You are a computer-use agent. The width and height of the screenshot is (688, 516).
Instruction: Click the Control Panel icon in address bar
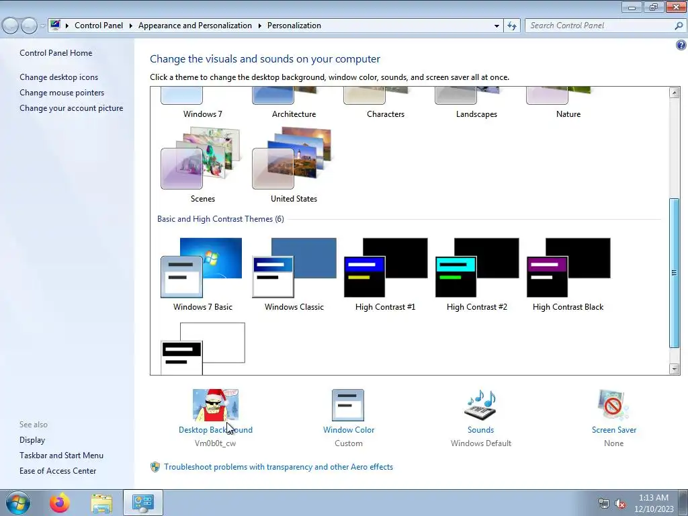click(55, 25)
